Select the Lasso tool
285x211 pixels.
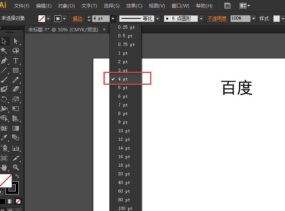[16, 51]
